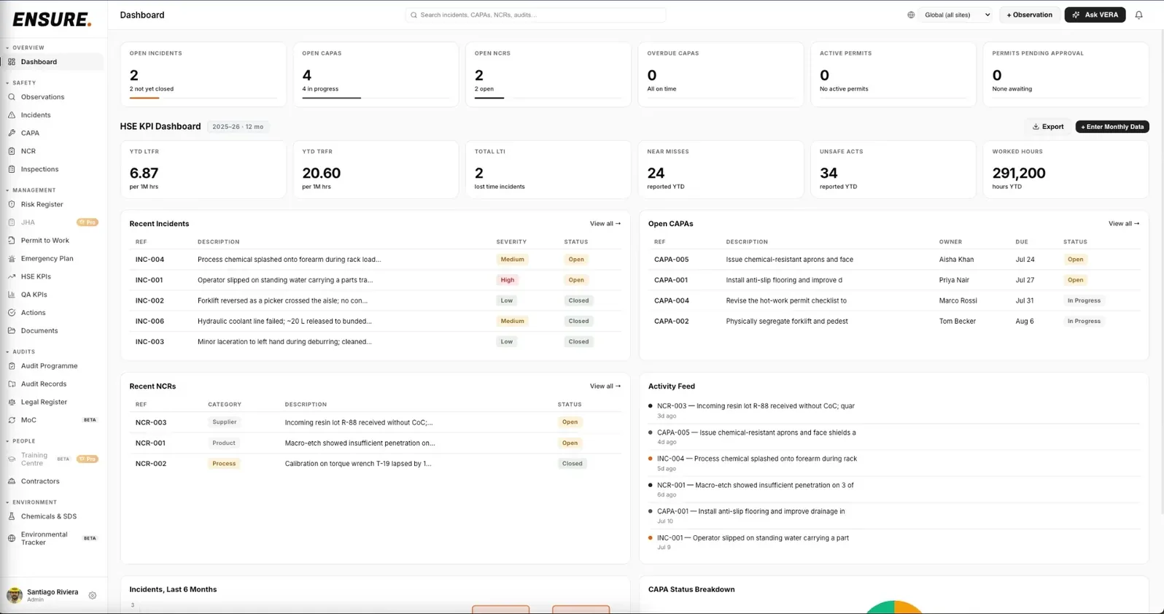The width and height of the screenshot is (1164, 614).
Task: Collapse the MANAGEMENT sidebar section
Action: click(31, 190)
